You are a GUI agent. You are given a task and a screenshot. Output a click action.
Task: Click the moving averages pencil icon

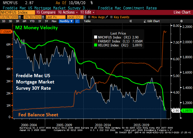[x=107, y=17]
